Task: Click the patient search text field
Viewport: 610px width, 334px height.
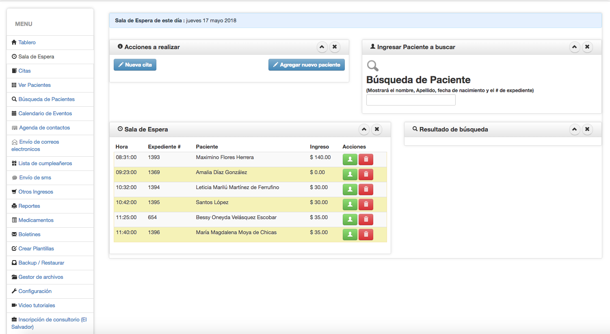Action: [x=411, y=100]
